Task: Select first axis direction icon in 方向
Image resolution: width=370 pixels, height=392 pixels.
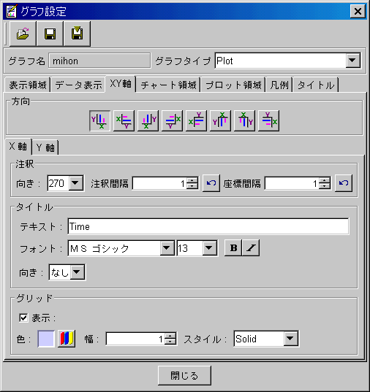Action: click(99, 120)
